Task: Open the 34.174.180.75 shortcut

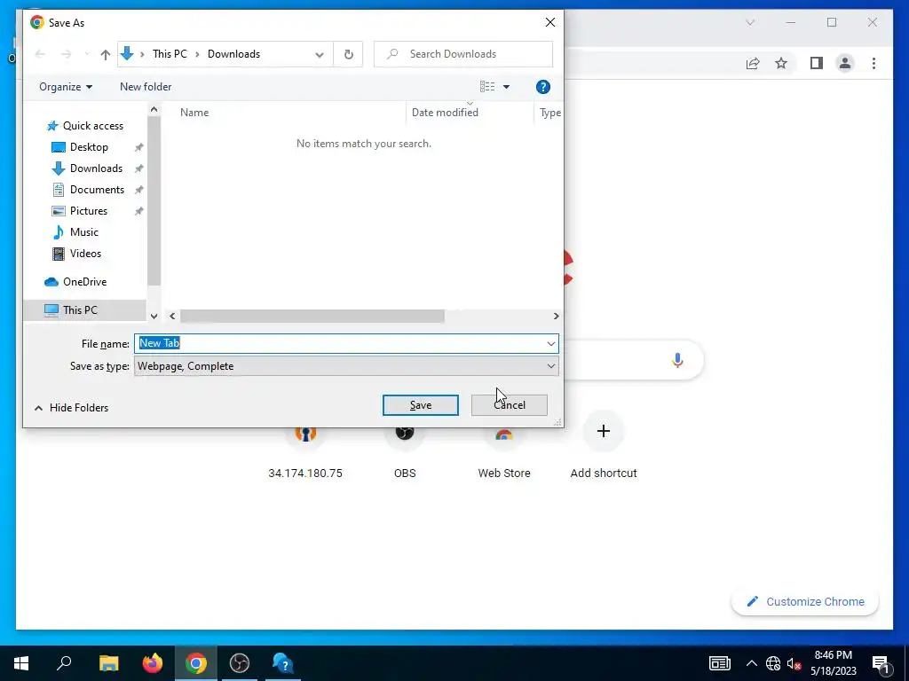Action: [x=305, y=451]
